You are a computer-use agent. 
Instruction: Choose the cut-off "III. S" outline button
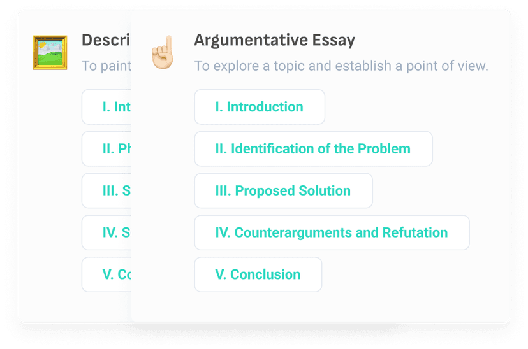click(107, 190)
